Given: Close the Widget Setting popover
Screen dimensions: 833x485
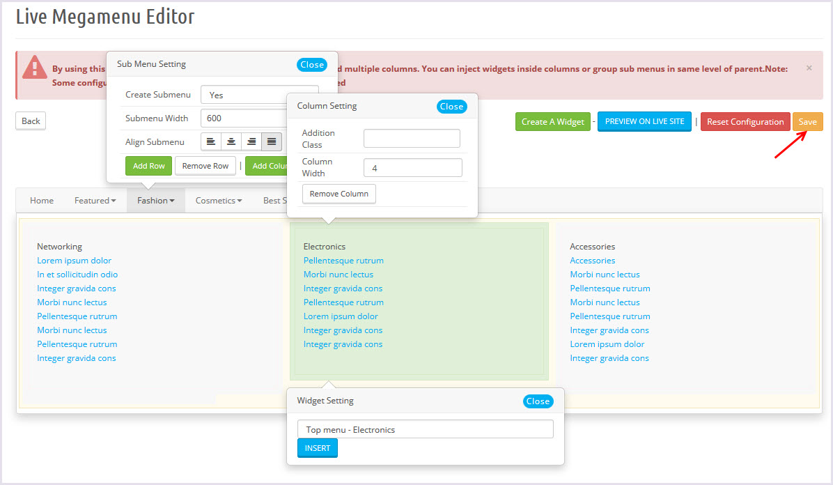Looking at the screenshot, I should [x=538, y=401].
